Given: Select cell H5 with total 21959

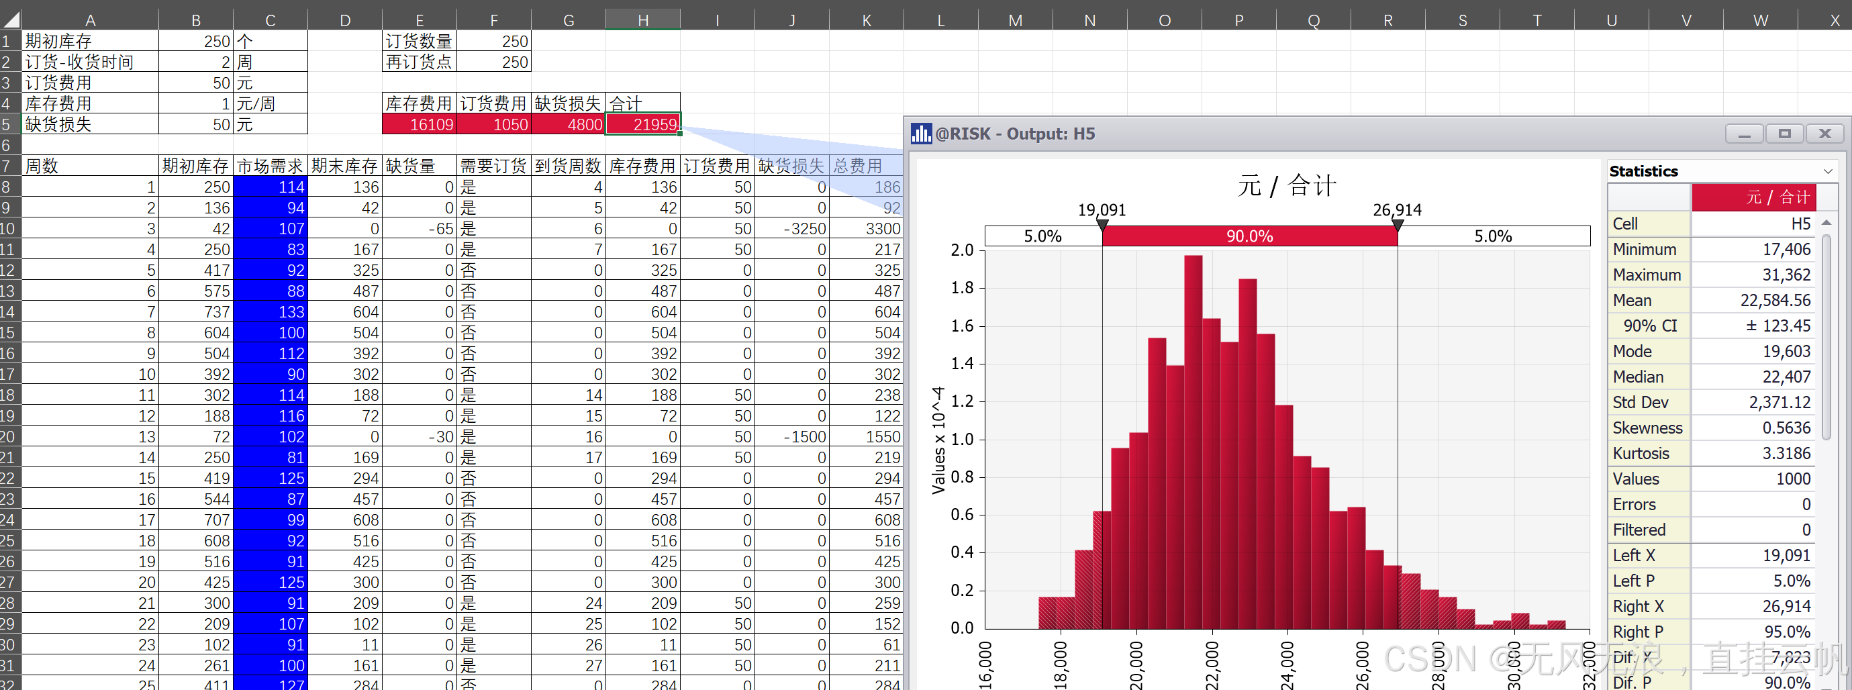Looking at the screenshot, I should [x=643, y=124].
